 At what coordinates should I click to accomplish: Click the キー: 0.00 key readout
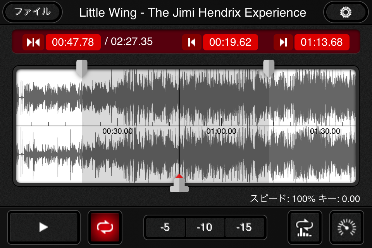(x=339, y=199)
